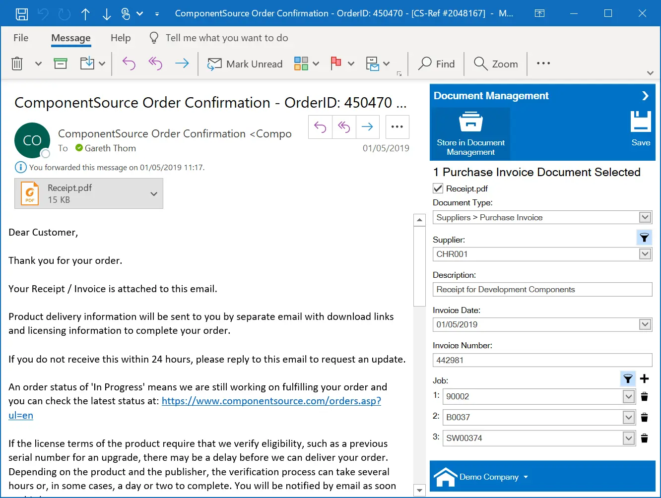
Task: Click the Delete email trash icon
Action: click(17, 63)
